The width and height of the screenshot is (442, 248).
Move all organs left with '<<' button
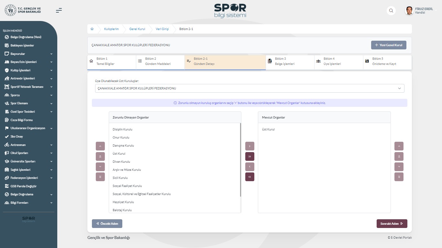pyautogui.click(x=250, y=177)
